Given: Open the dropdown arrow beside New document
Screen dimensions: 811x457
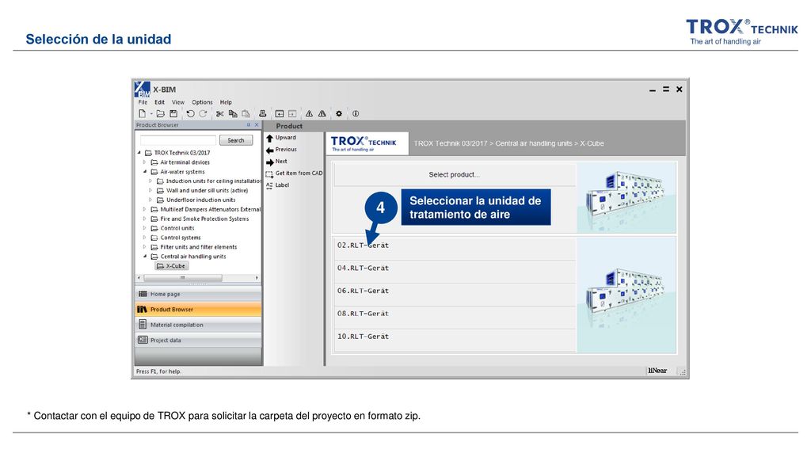Looking at the screenshot, I should (151, 114).
